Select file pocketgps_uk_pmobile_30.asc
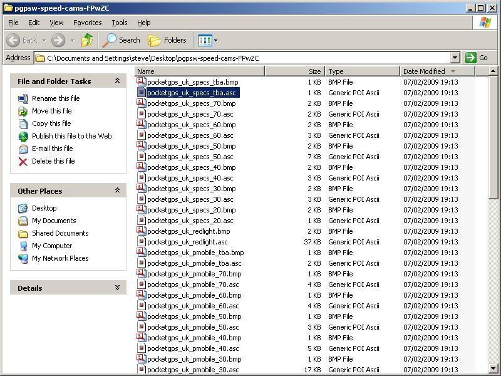Image resolution: width=501 pixels, height=376 pixels. (x=193, y=370)
